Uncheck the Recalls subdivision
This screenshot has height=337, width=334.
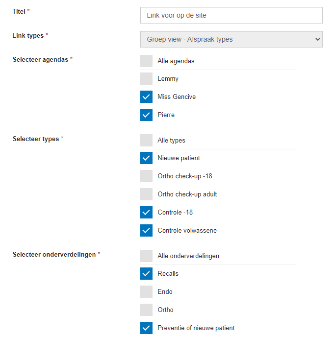pos(146,274)
